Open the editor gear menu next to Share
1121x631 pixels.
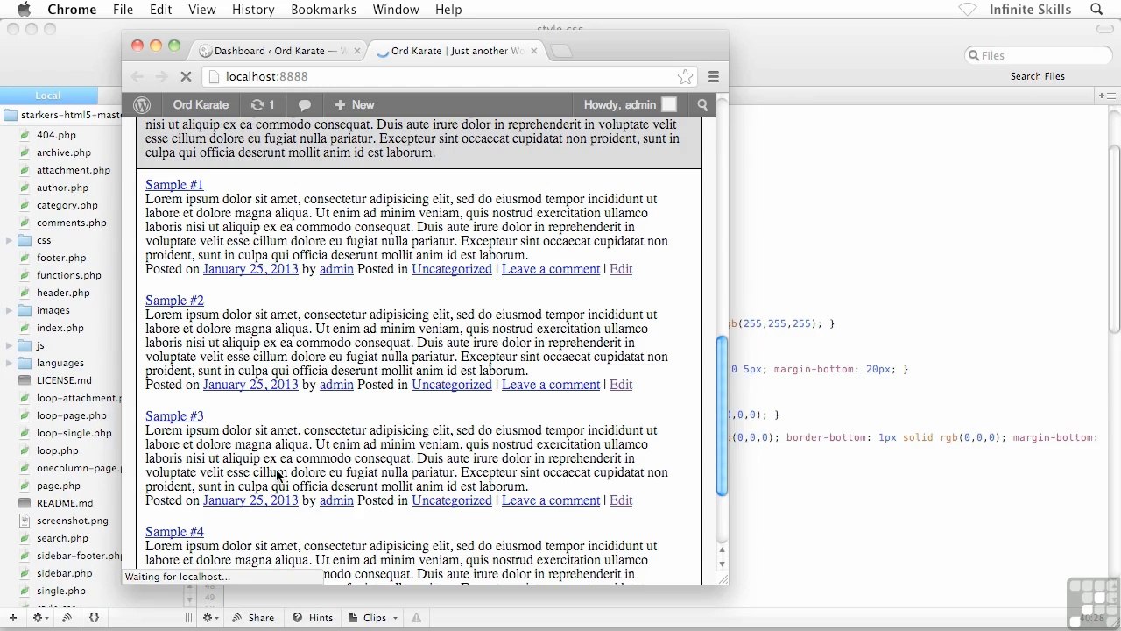pos(210,618)
